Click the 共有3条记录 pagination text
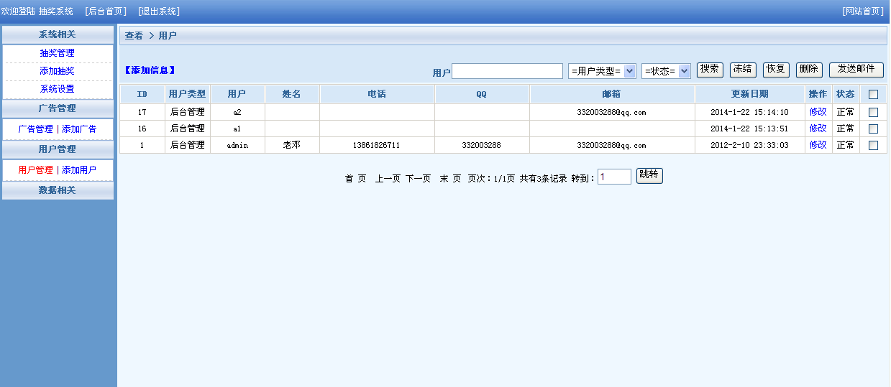 [x=544, y=179]
